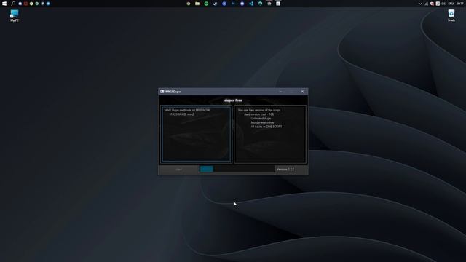Click 'All hacks in ONE SCRIPT' line
The height and width of the screenshot is (262, 466).
266,127
